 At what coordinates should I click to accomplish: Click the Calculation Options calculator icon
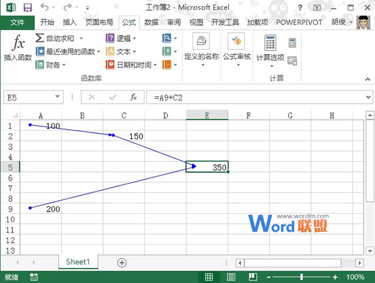point(270,42)
